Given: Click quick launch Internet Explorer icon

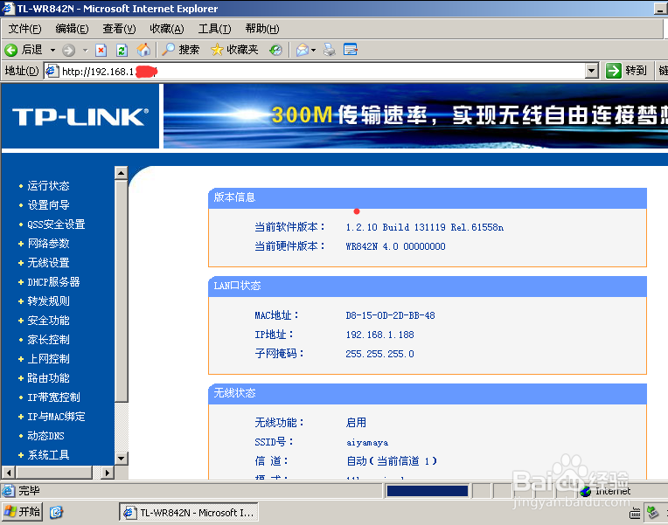Looking at the screenshot, I should (56, 512).
